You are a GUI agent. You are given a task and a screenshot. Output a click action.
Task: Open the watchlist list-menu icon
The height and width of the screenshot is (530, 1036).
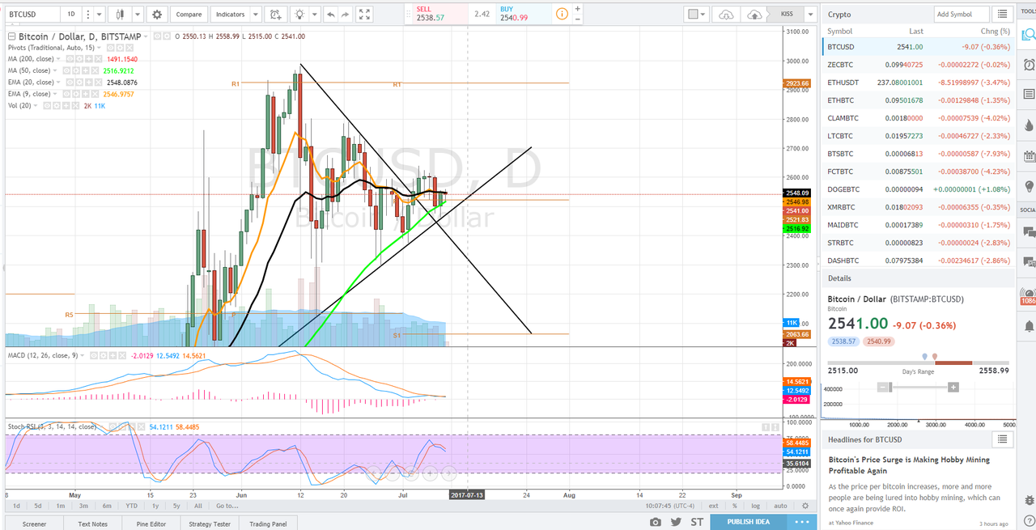click(x=1004, y=15)
